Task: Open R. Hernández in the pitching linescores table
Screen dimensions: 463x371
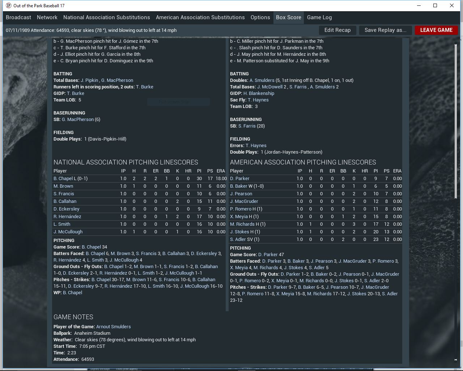Action: [x=67, y=217]
